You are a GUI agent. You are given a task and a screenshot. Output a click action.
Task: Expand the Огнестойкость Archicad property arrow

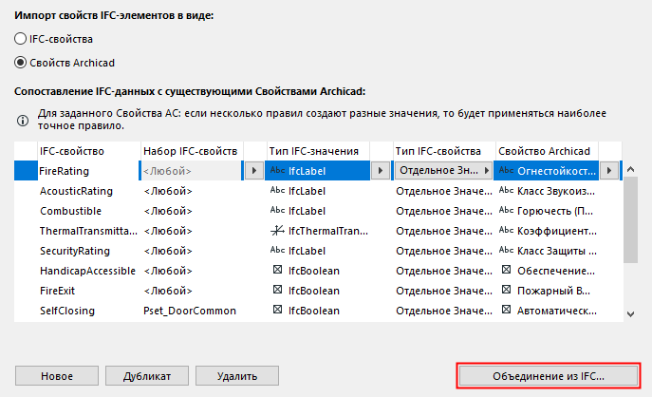click(607, 171)
